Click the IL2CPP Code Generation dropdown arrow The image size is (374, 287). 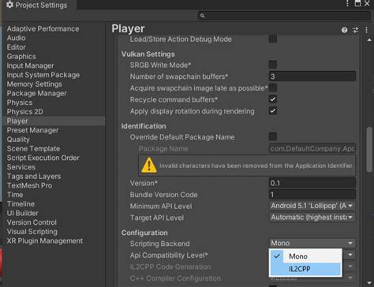coord(350,266)
